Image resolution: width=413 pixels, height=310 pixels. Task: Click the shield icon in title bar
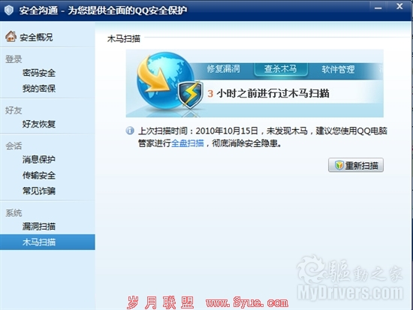pos(9,10)
